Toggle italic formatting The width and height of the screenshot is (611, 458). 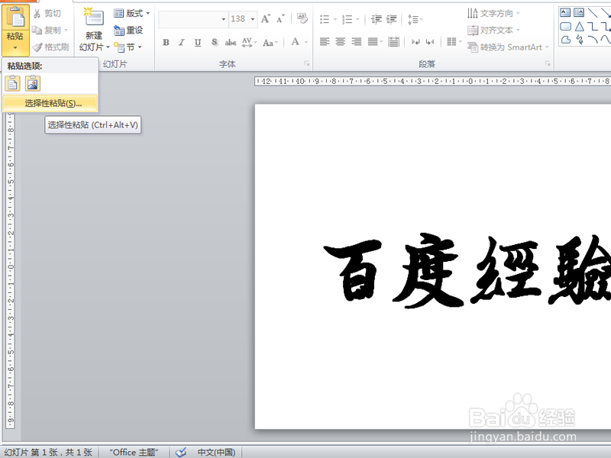point(182,42)
